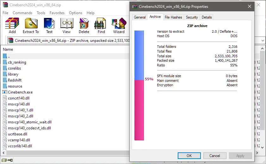Select the vcamp140.dll file icon
Screen dimensions: 266x164
(x=5, y=140)
